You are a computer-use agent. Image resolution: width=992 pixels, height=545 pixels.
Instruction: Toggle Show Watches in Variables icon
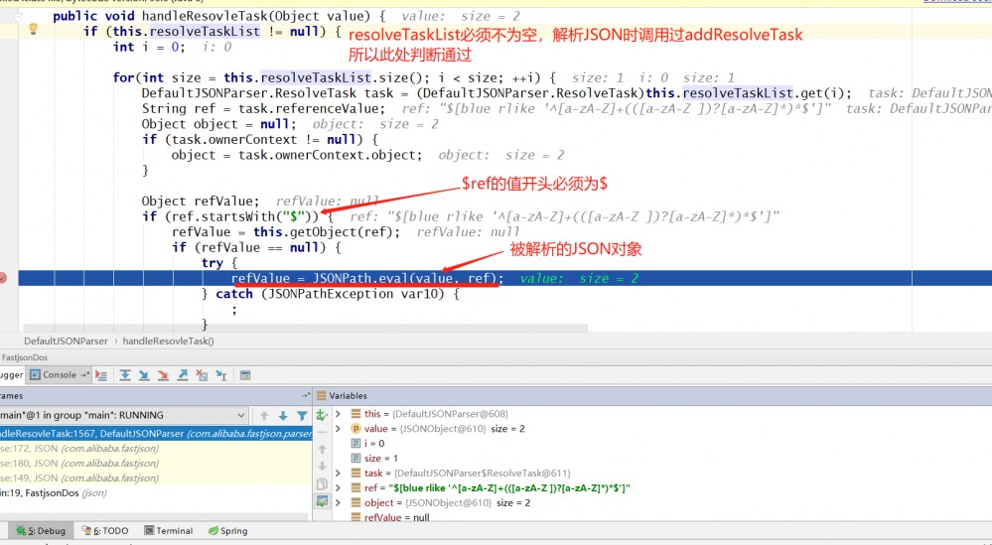(322, 500)
